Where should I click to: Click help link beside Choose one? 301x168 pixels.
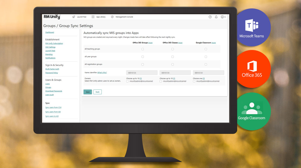(204, 79)
